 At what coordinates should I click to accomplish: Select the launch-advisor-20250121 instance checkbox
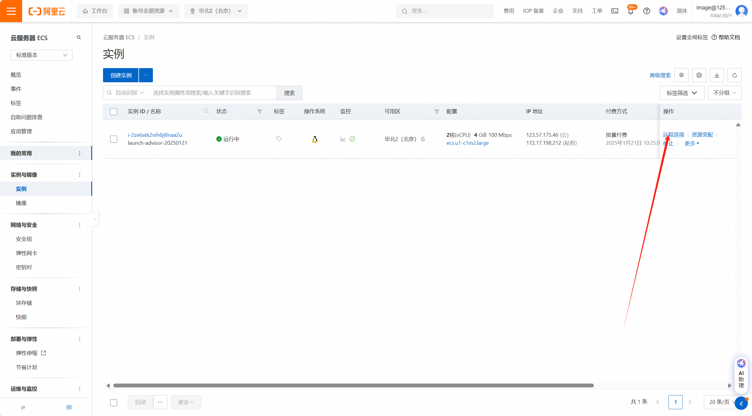pos(114,139)
